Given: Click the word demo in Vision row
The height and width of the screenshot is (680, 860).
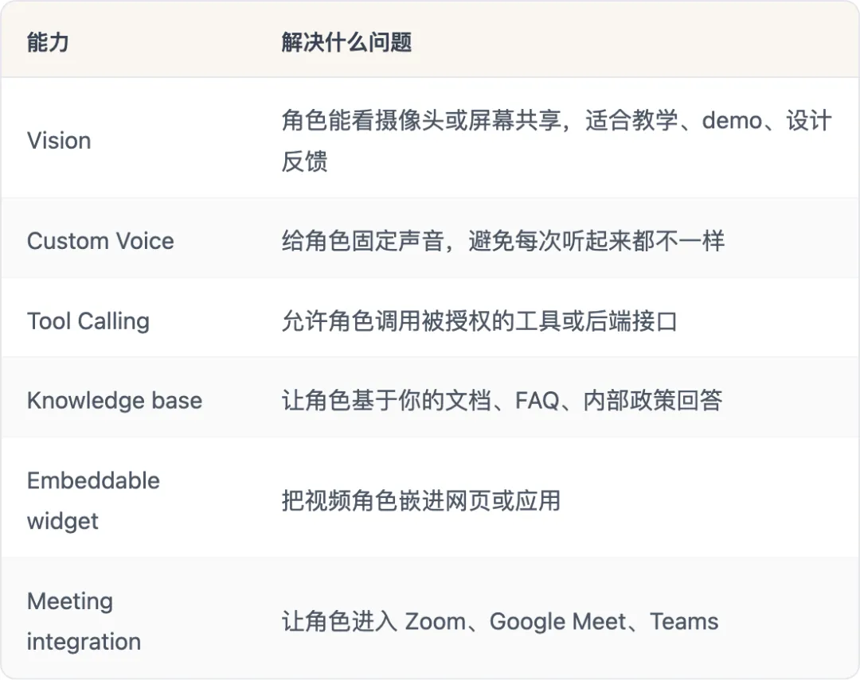Looking at the screenshot, I should pos(733,121).
